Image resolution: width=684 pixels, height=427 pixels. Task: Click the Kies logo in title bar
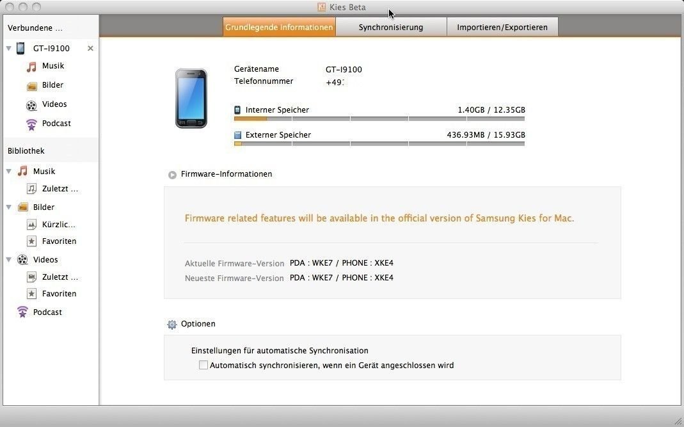pos(321,7)
